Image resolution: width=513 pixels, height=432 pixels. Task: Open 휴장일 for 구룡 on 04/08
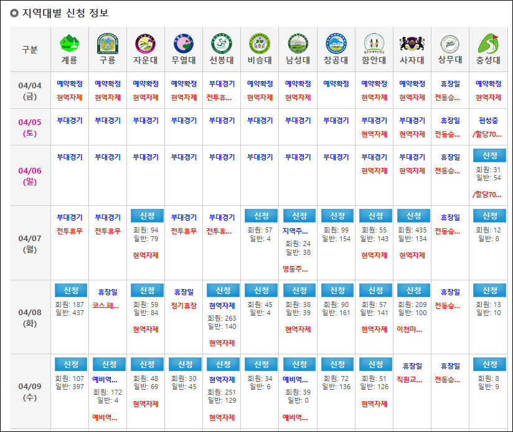click(108, 292)
